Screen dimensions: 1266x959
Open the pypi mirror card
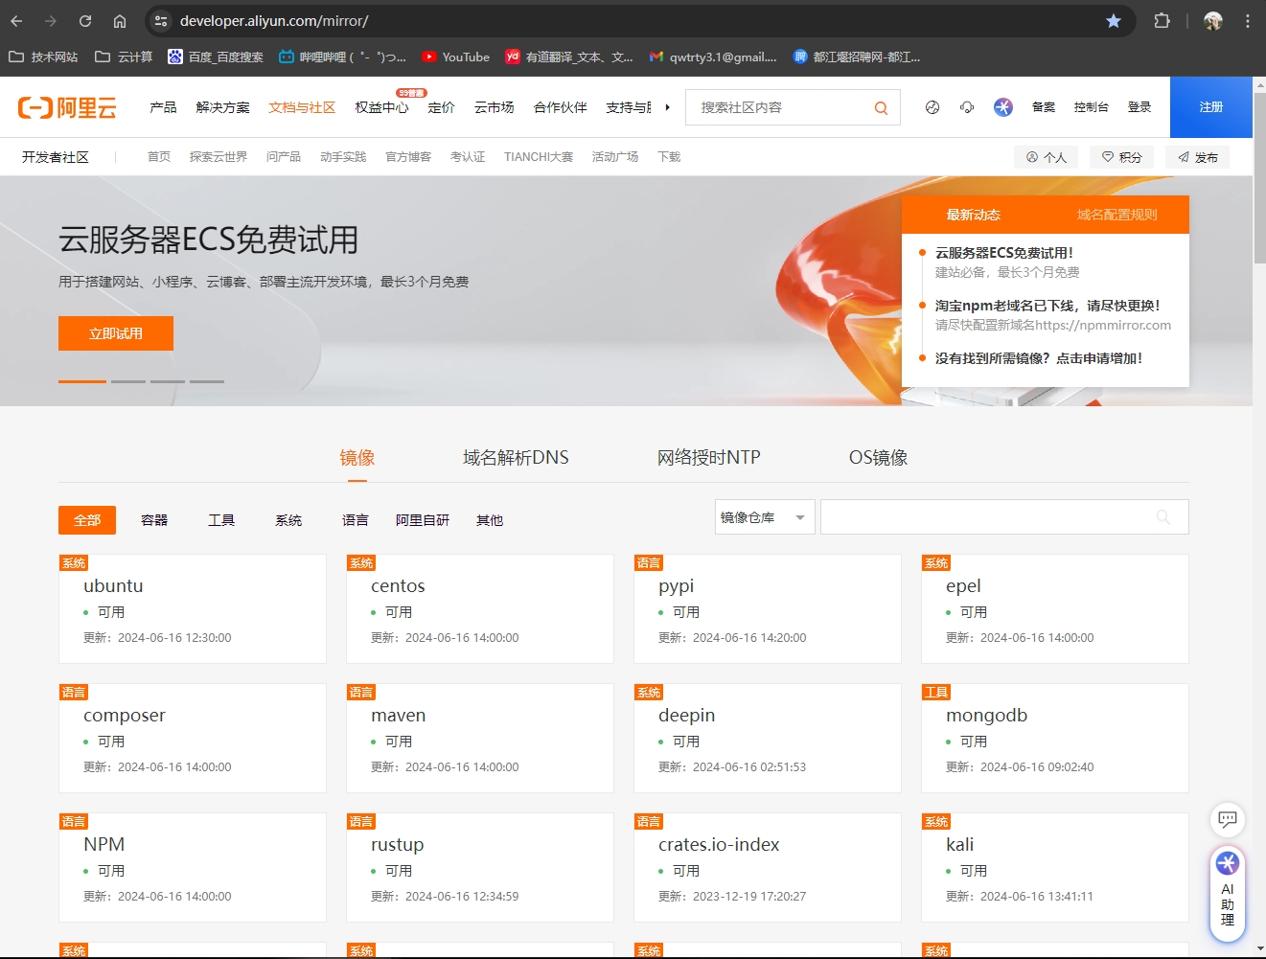[x=768, y=608]
